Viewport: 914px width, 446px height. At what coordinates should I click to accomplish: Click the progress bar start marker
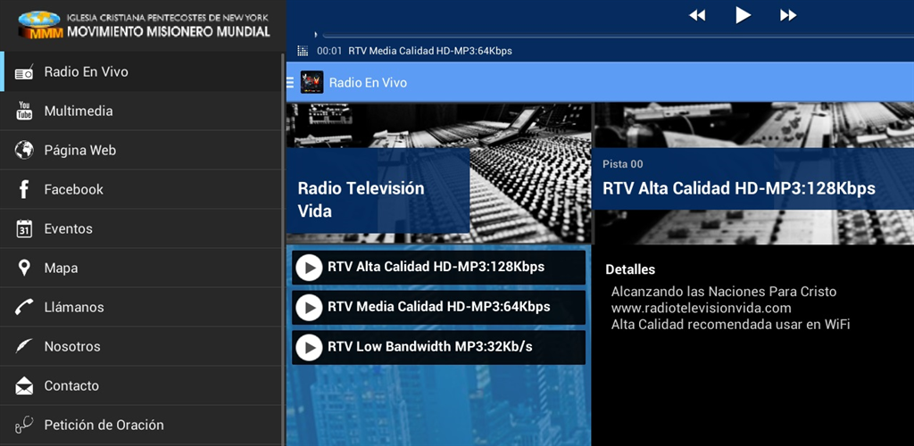(x=316, y=36)
